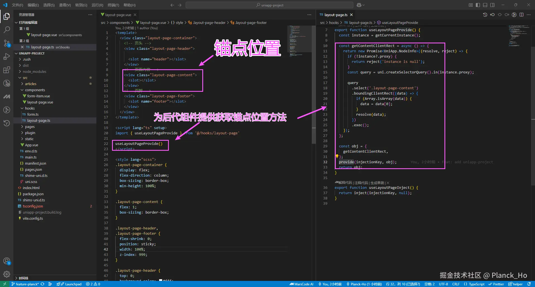535x287 pixels.
Task: Open the Manage settings gear
Action: [x=7, y=274]
